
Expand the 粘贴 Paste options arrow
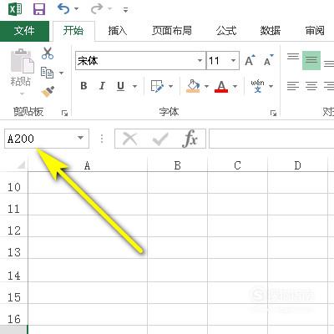[x=22, y=94]
